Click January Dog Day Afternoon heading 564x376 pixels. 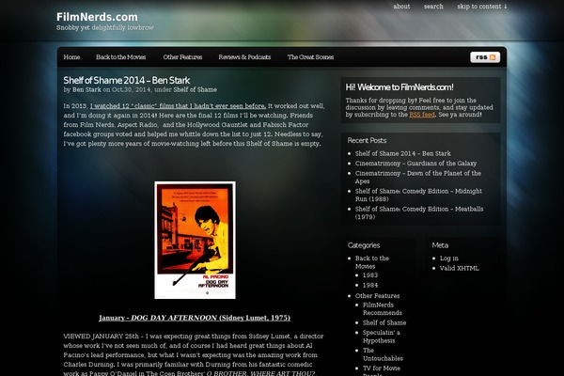195,318
